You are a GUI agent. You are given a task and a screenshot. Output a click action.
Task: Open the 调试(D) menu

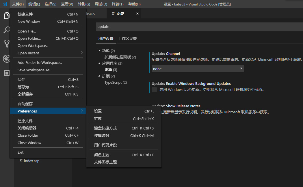click(101, 4)
